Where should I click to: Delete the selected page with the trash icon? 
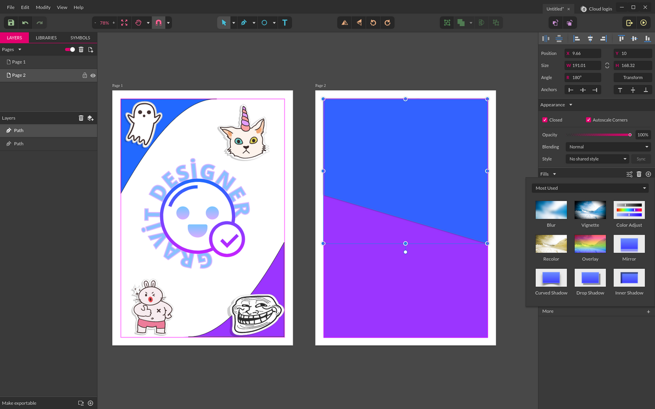coord(81,50)
